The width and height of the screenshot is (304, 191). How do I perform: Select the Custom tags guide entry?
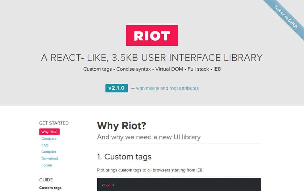pos(50,188)
